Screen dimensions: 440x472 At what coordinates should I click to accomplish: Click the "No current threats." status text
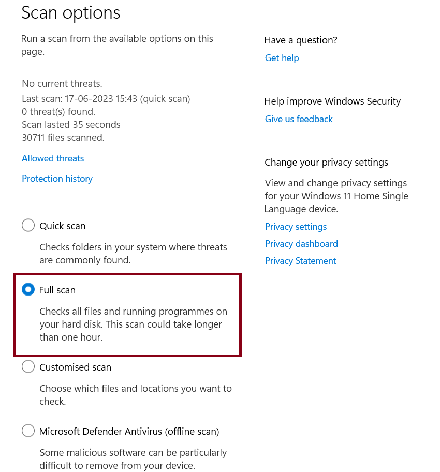coord(62,83)
